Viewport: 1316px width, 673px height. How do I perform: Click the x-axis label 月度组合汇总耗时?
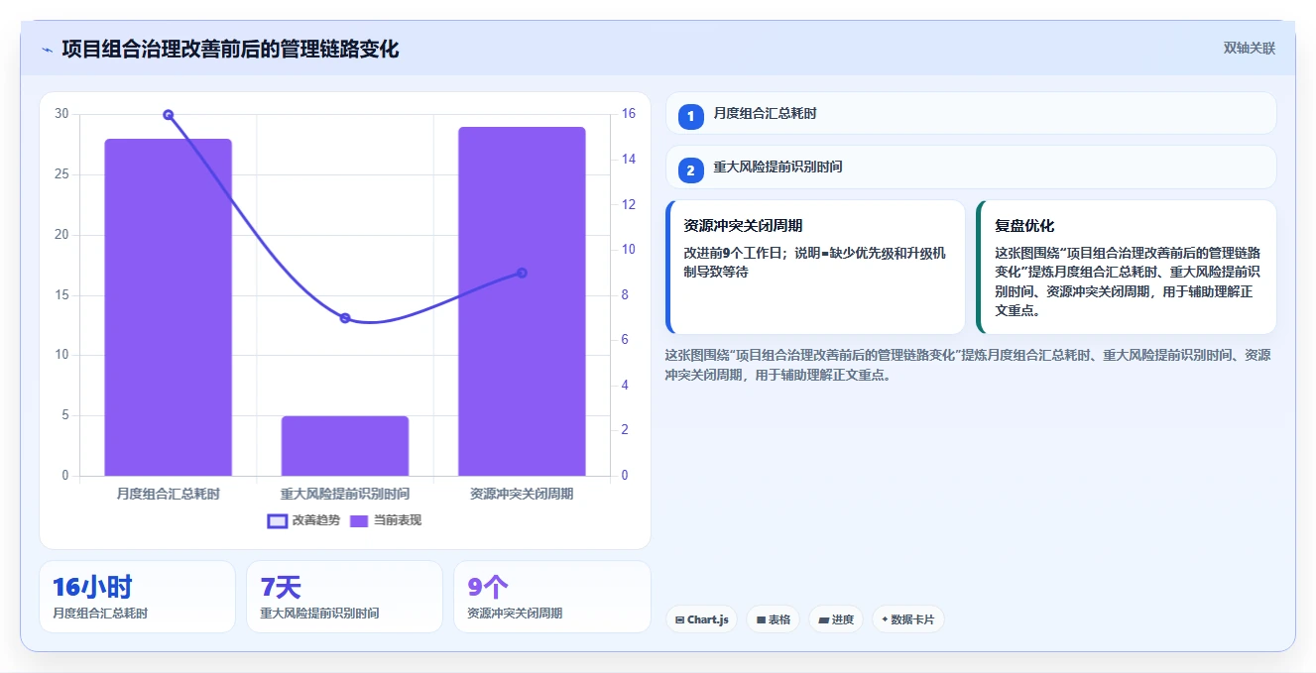168,494
